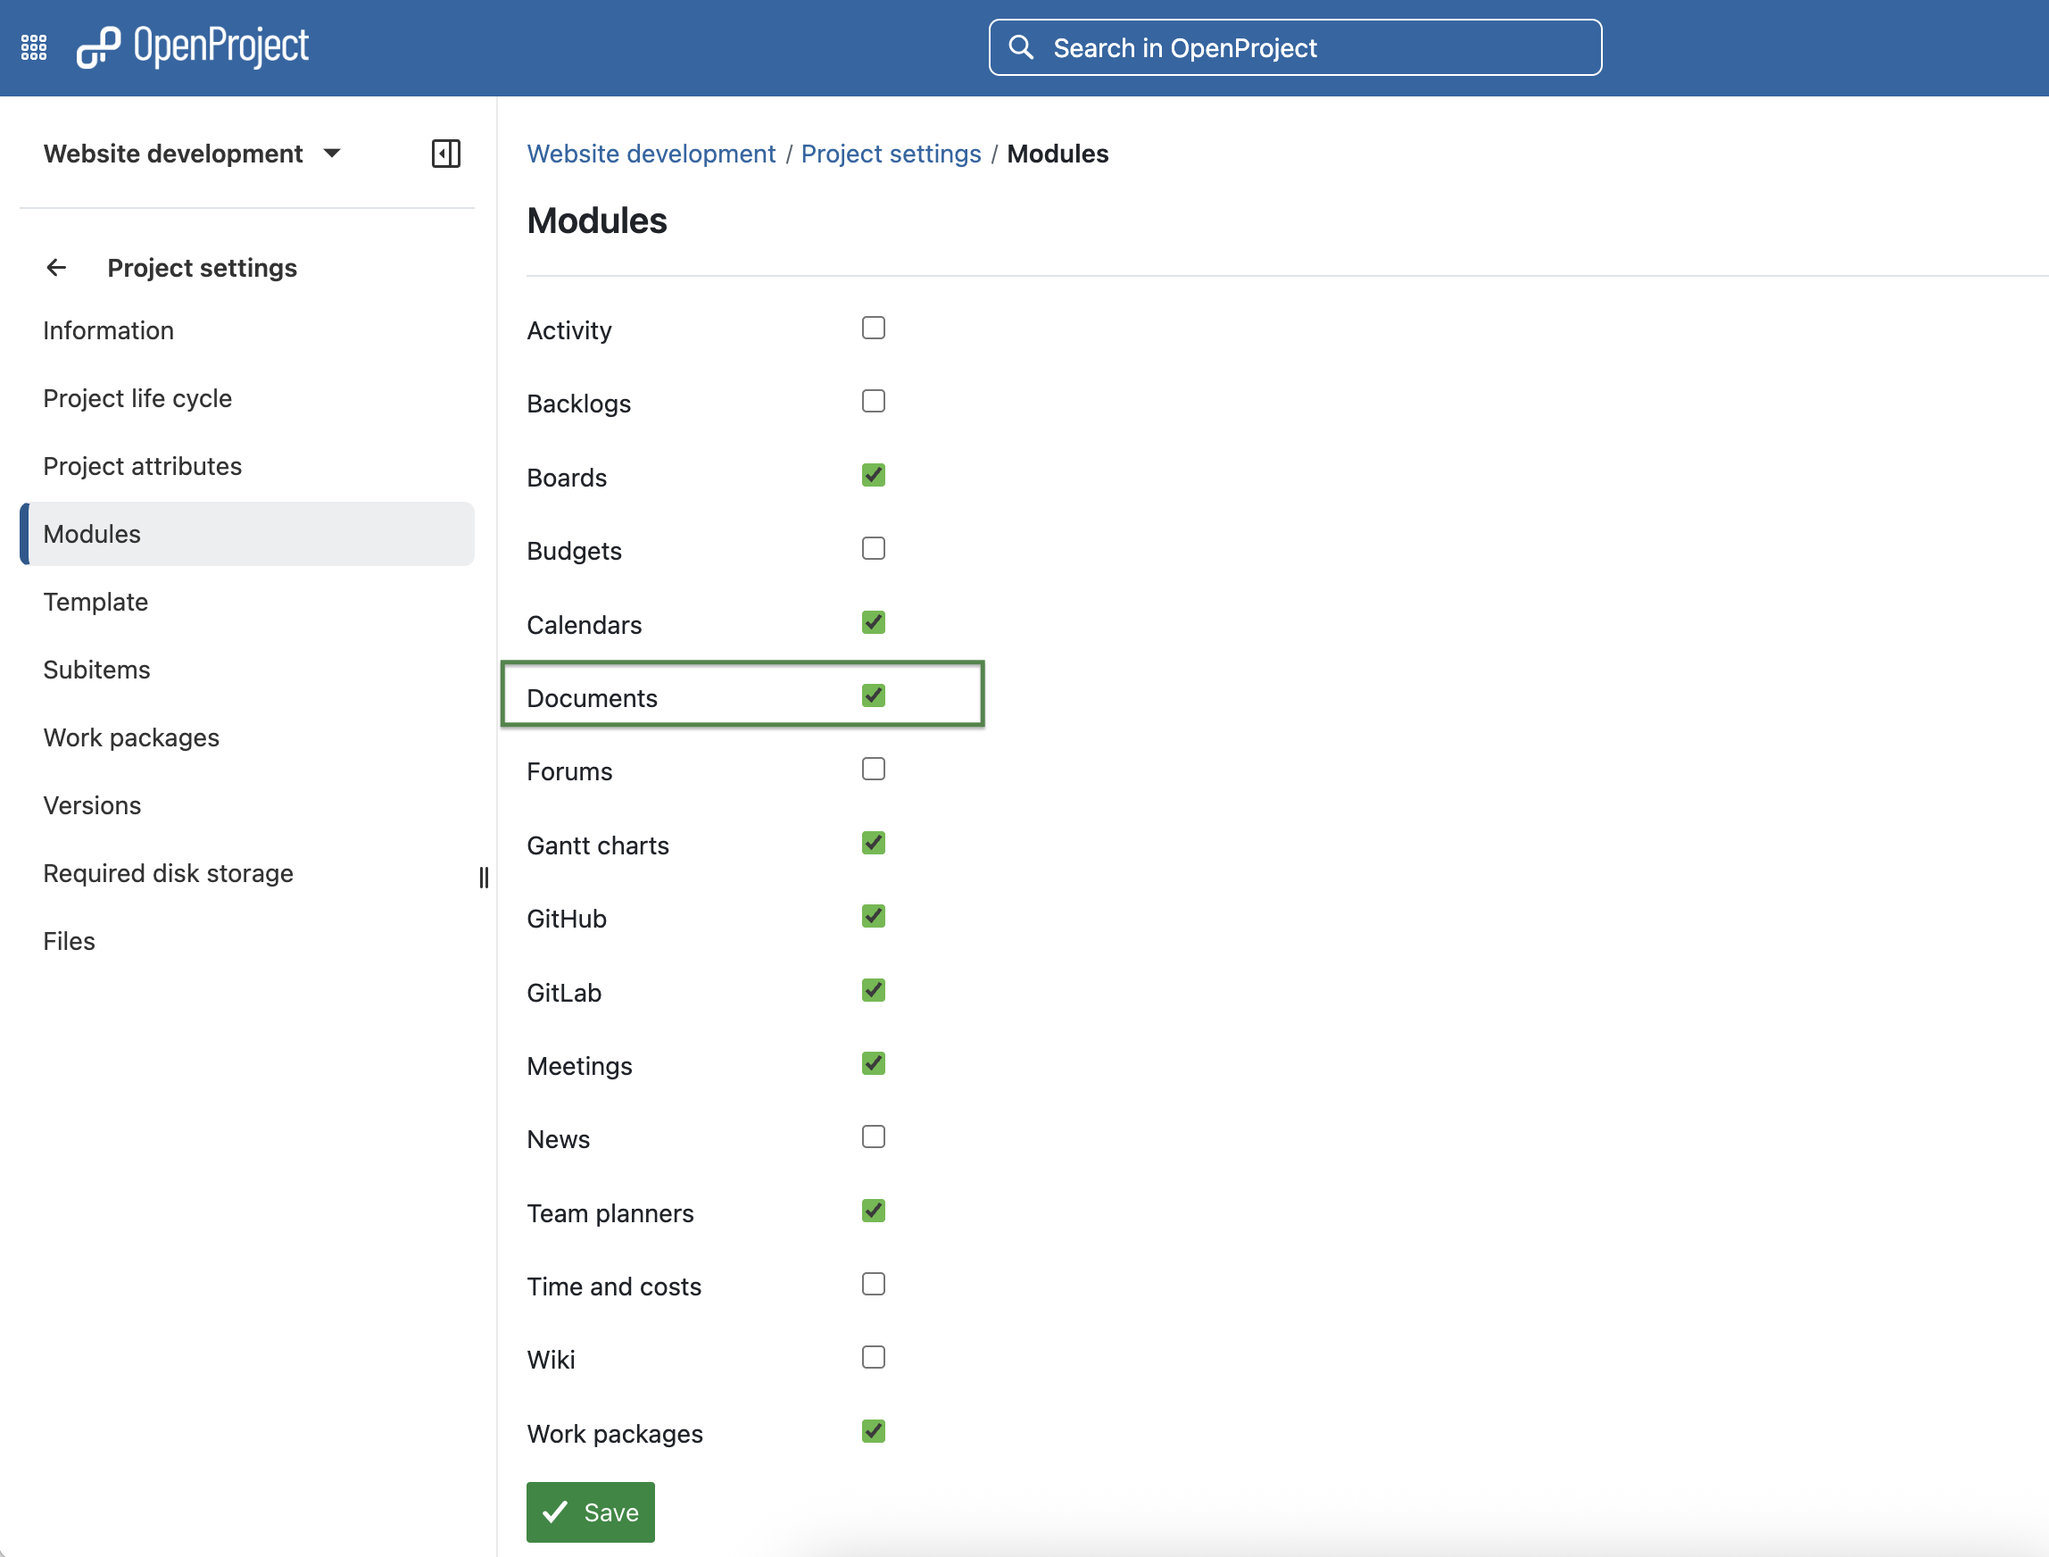Open the Template settings page
2049x1557 pixels.
click(95, 602)
